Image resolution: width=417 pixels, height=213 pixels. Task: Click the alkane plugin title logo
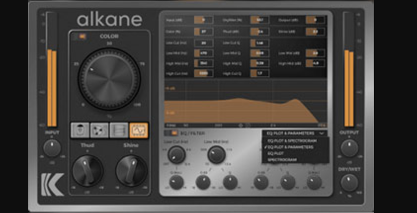[x=110, y=20]
